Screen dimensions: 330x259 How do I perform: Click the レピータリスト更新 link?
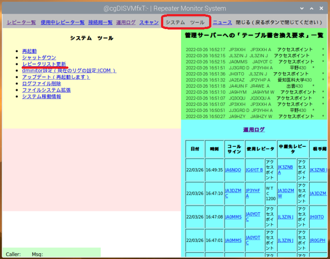(44, 64)
